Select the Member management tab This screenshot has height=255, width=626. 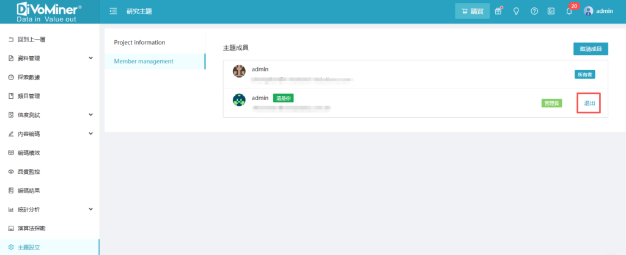pos(144,61)
